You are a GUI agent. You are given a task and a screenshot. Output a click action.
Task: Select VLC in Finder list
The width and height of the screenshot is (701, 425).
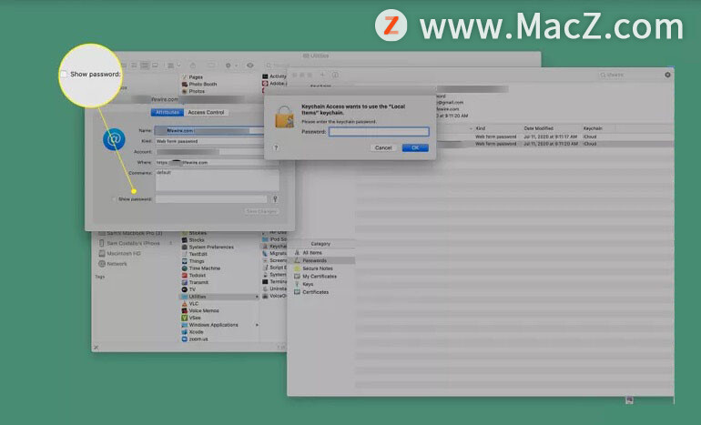pos(194,304)
